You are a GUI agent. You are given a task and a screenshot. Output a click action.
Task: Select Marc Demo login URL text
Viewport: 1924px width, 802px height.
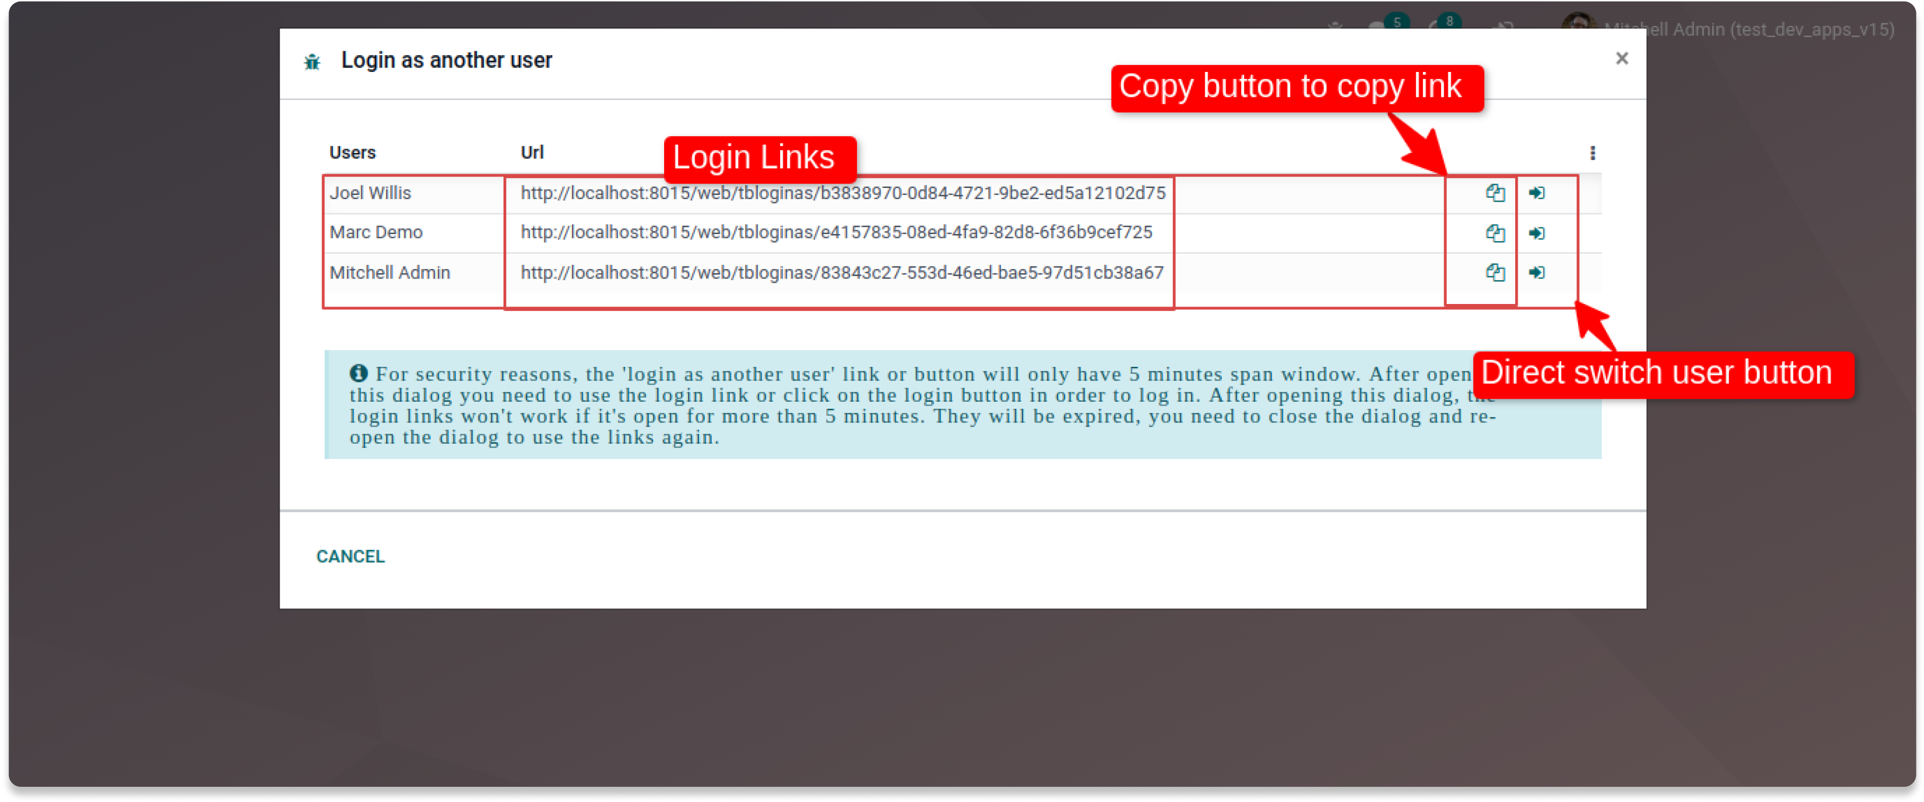pos(836,233)
